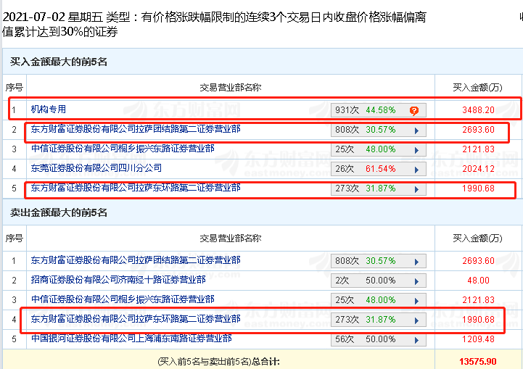
Task: Click the 3488.20 buy amount for 机构专用
Action: coord(478,110)
